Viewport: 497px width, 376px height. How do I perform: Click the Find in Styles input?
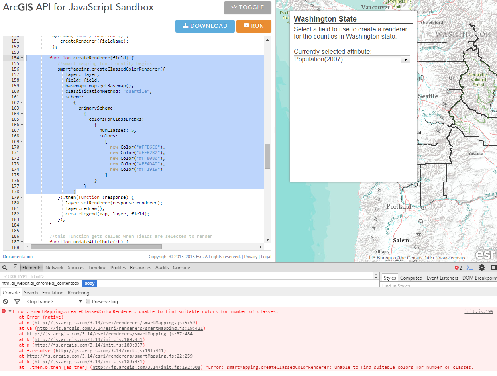438,286
